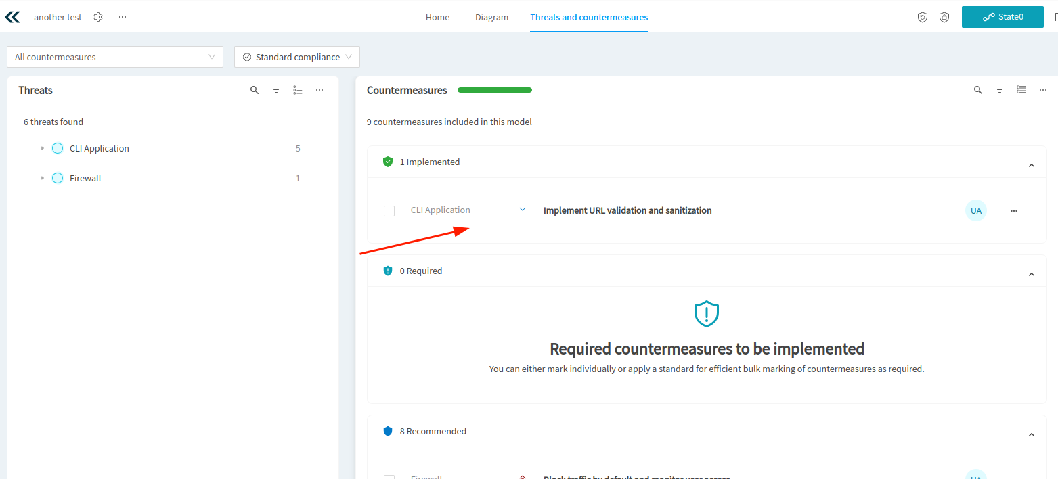Expand the CLI Application threat tree node

pos(42,148)
